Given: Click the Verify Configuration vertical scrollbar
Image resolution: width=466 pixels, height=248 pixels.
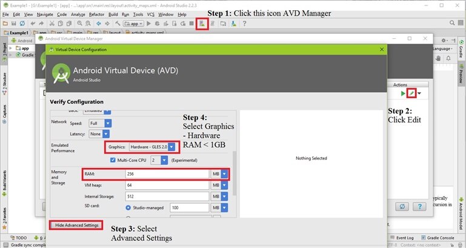Looking at the screenshot, I should (x=235, y=173).
